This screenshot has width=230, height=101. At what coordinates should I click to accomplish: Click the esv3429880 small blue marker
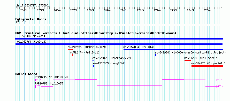point(155,55)
